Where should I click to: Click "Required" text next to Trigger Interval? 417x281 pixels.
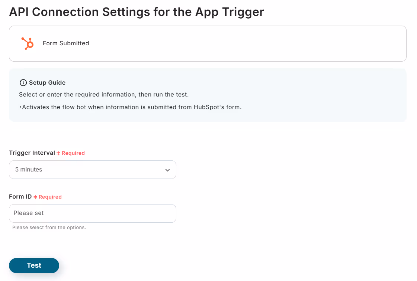[x=73, y=153]
